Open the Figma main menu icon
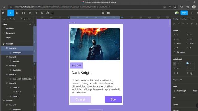The height and width of the screenshot is (111, 198). [x=3, y=13]
